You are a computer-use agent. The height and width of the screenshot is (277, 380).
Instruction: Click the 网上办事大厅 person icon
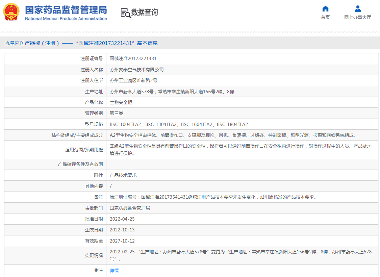click(357, 8)
